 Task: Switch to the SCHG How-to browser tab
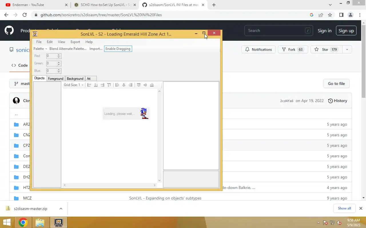[105, 5]
